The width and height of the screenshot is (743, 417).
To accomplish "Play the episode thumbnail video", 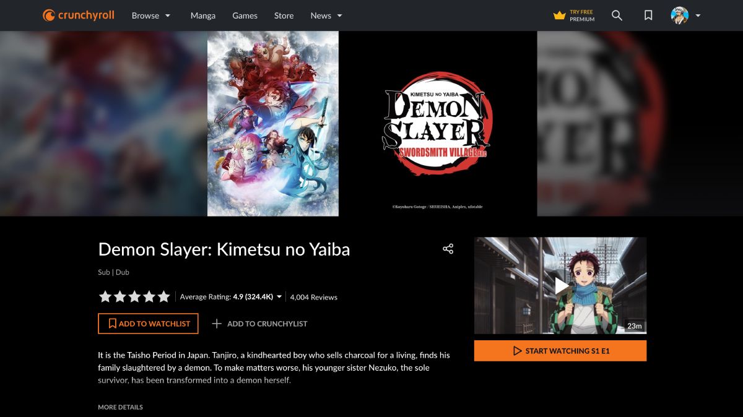I will pyautogui.click(x=560, y=286).
